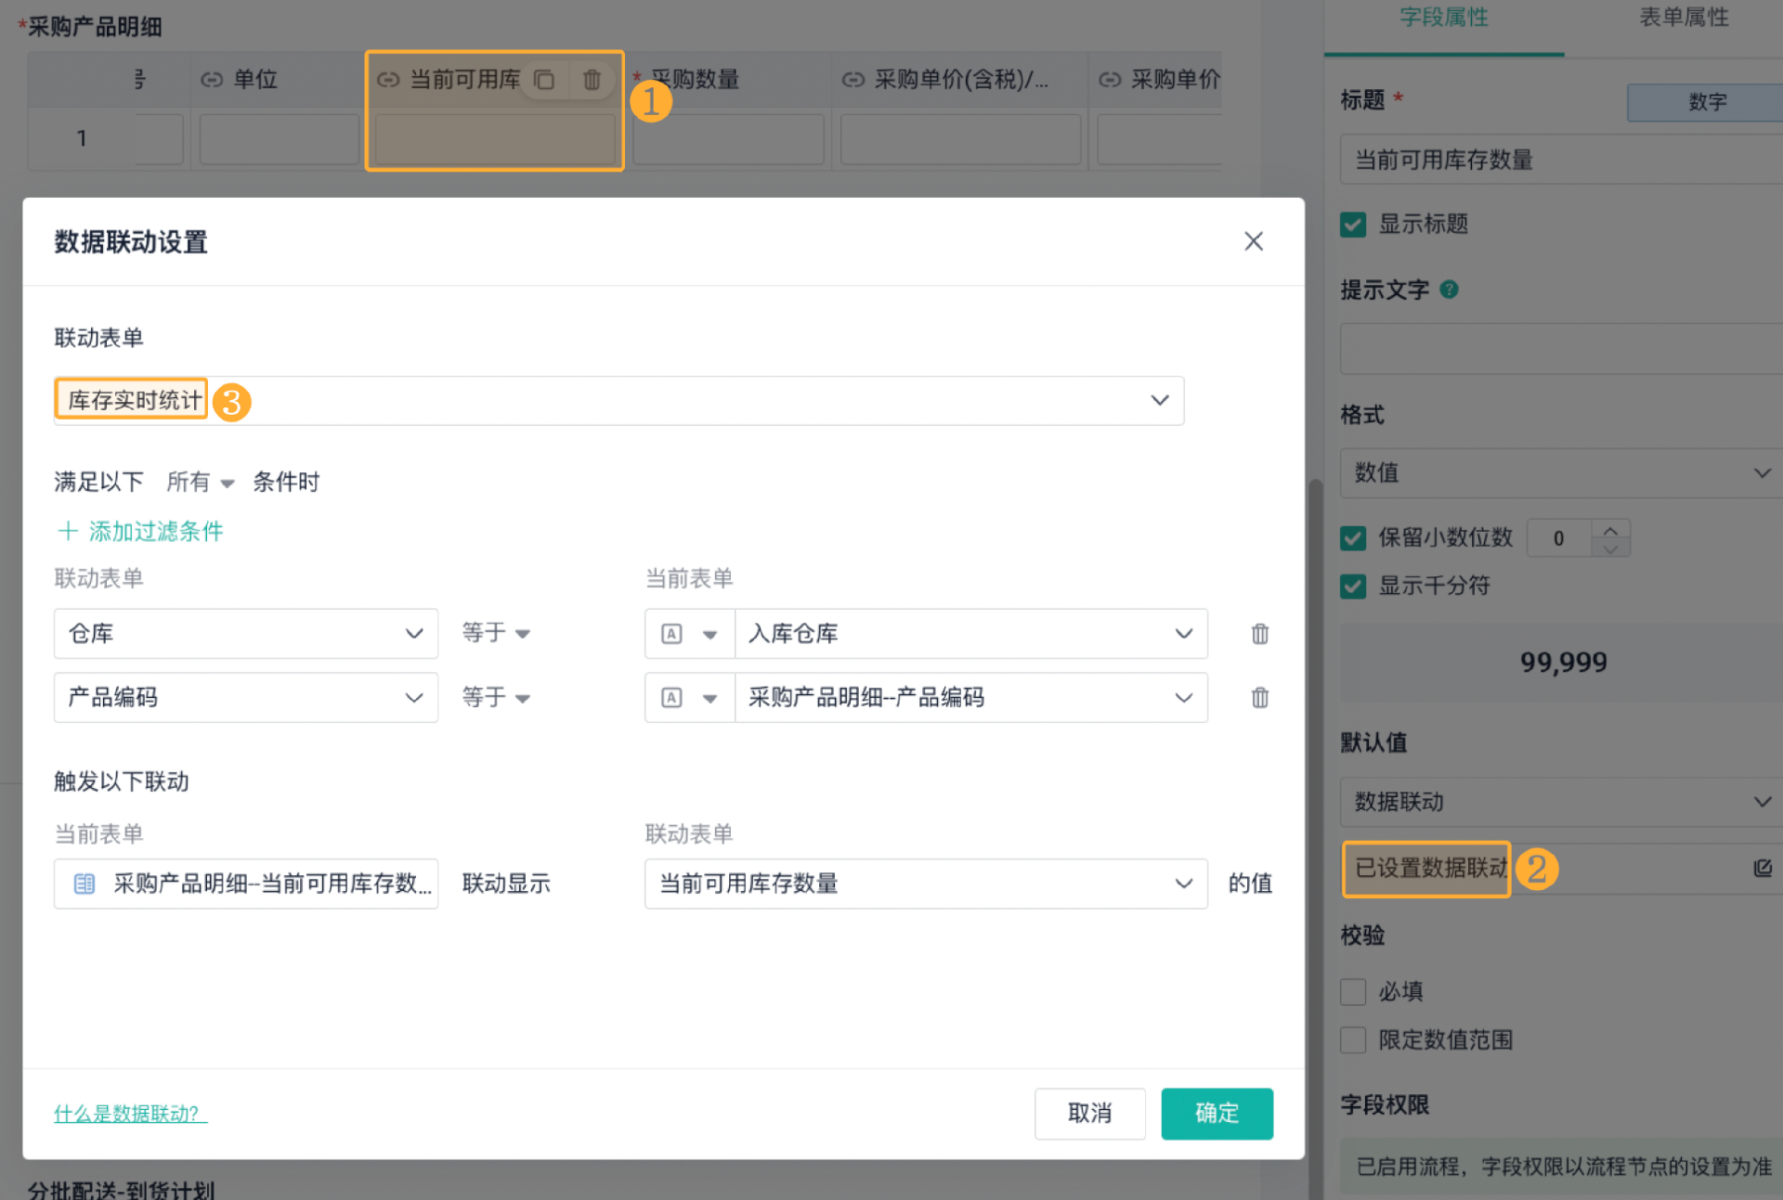Click plus icon to add filter condition
This screenshot has width=1783, height=1200.
click(x=68, y=531)
